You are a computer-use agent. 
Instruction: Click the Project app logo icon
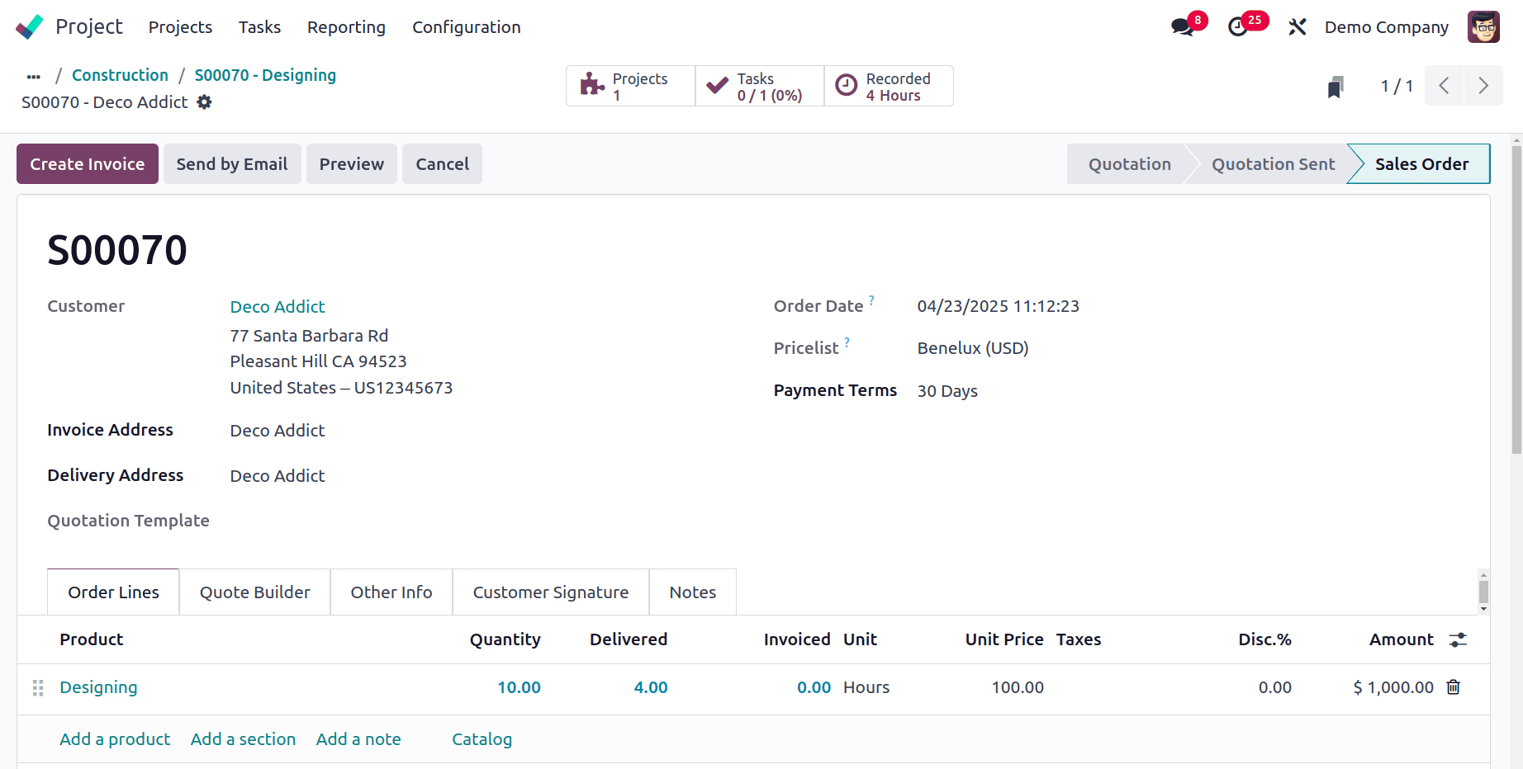29,27
